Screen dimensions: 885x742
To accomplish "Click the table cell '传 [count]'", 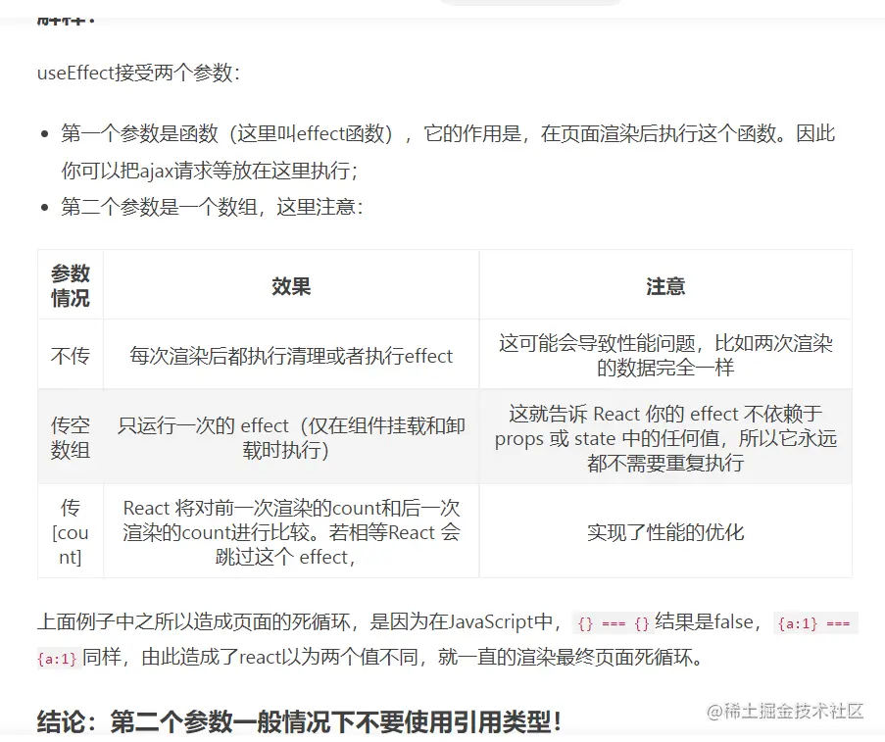I will [71, 532].
